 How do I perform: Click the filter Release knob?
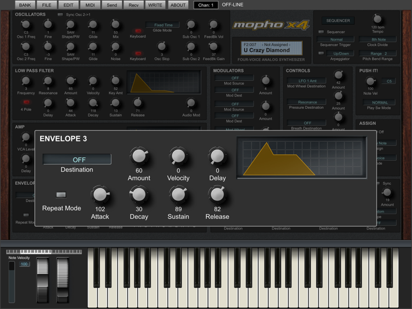click(138, 102)
